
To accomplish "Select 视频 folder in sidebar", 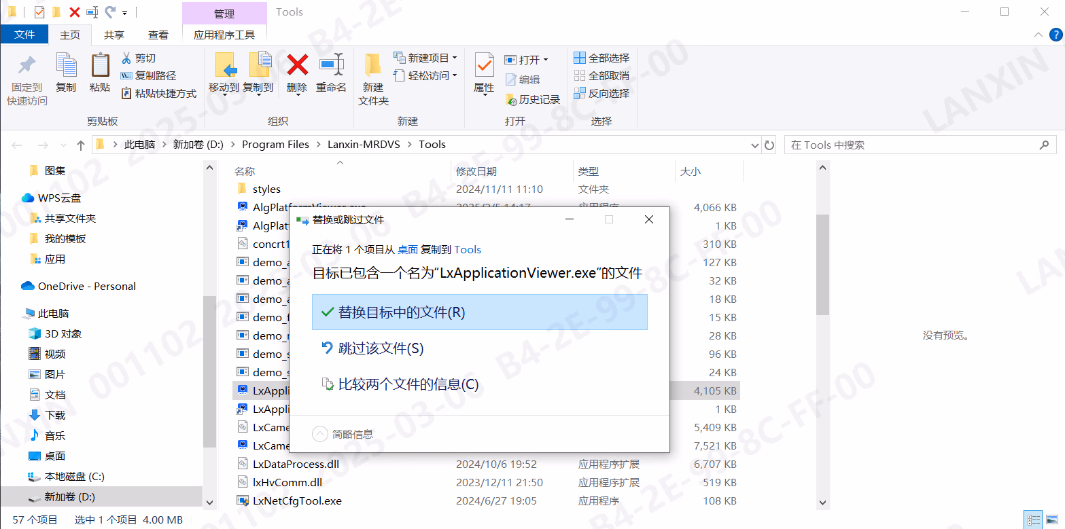I will tap(55, 354).
